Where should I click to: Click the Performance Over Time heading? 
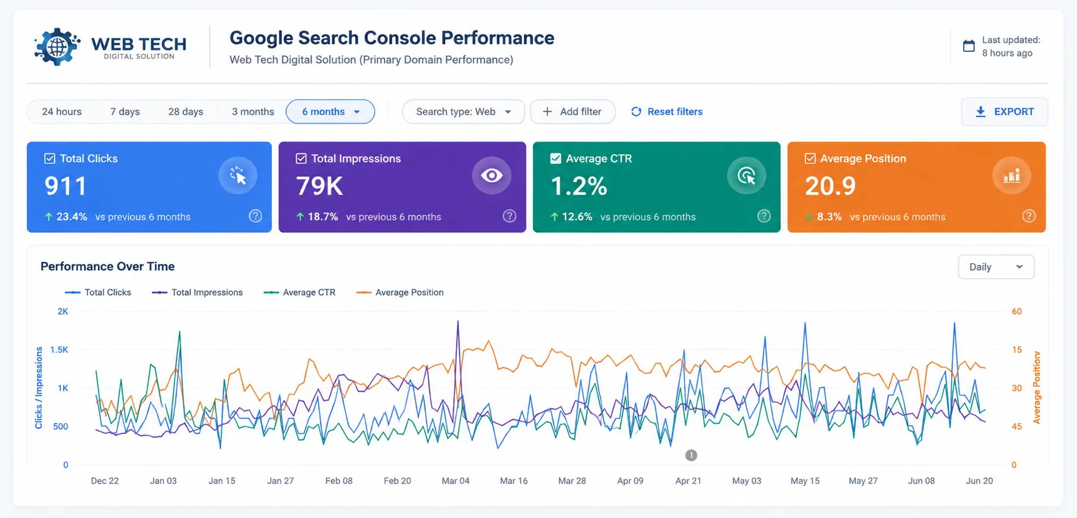[x=108, y=266]
